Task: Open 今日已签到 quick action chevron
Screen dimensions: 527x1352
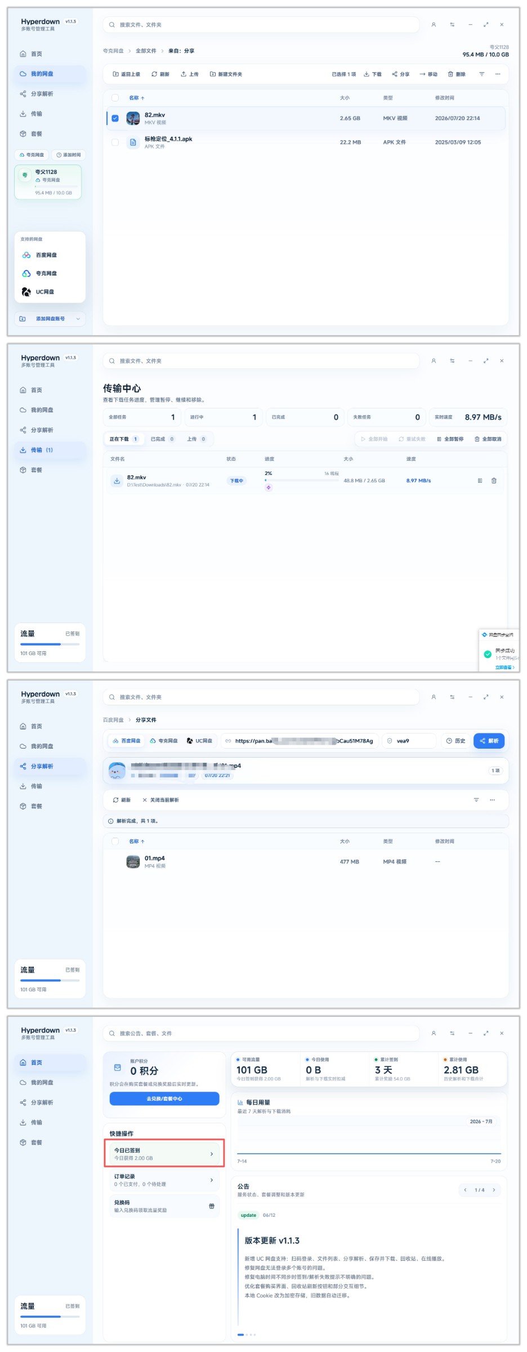Action: (x=212, y=1154)
